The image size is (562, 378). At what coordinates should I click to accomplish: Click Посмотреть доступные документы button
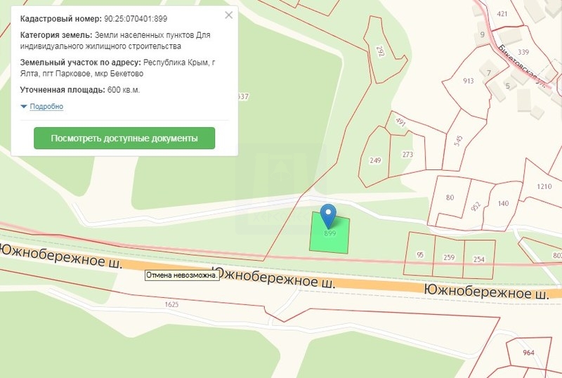(124, 138)
